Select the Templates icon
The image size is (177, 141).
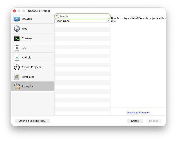(x=17, y=77)
